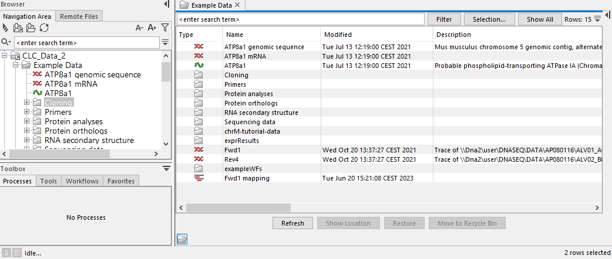Focus the Example Data table search field
The width and height of the screenshot is (612, 259).
(301, 19)
